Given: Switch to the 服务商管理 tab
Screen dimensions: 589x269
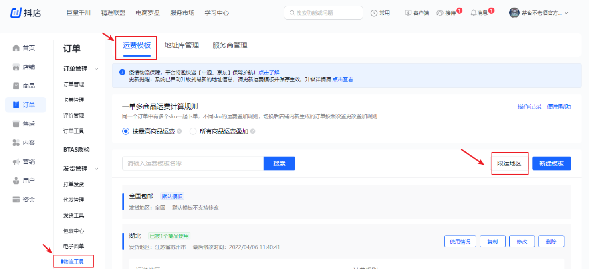Looking at the screenshot, I should [x=230, y=45].
